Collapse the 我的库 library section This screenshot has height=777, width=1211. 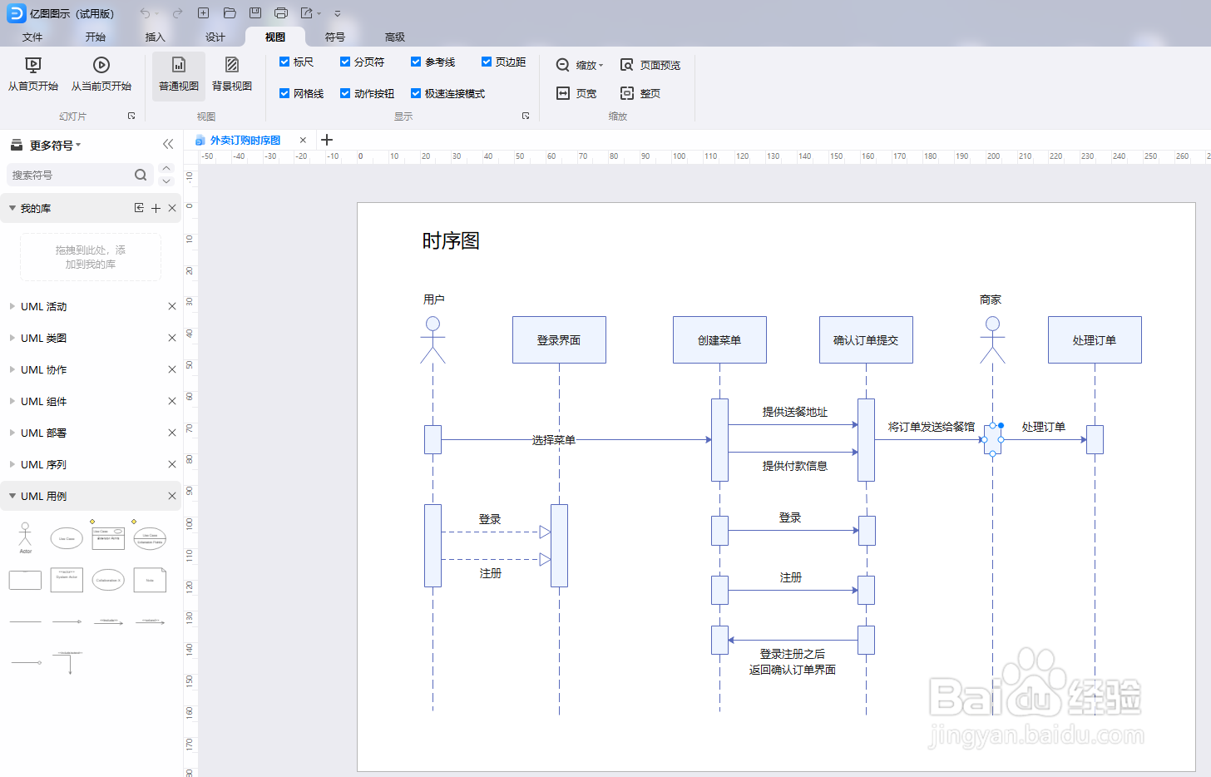click(12, 207)
